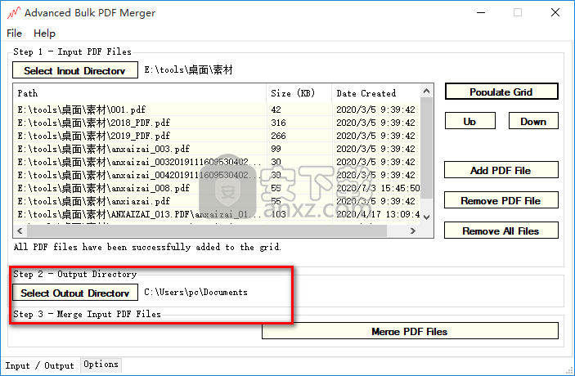Viewport: 575px width, 376px height.
Task: Click Select Input Directory button
Action: 75,70
